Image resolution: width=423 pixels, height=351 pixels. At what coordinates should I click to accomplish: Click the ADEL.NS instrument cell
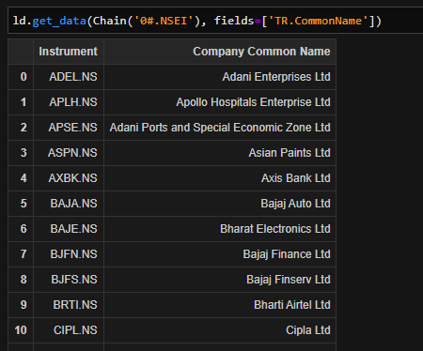[x=69, y=77]
